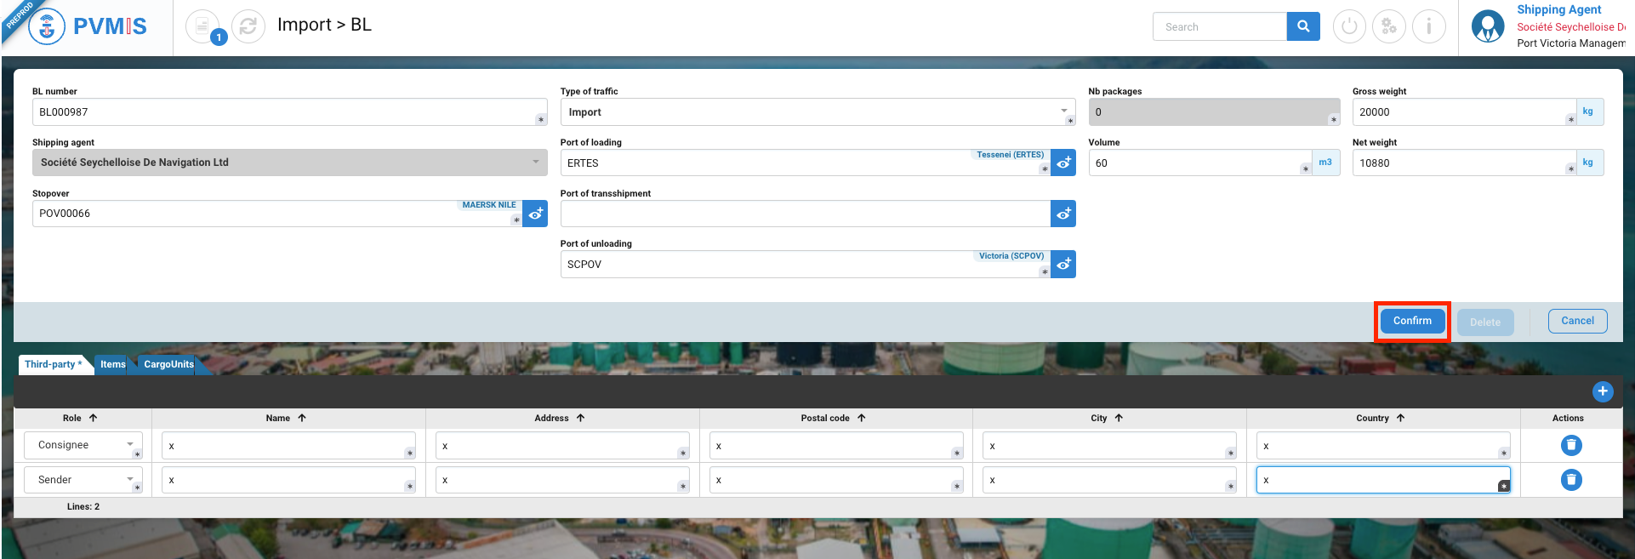This screenshot has height=559, width=1635.
Task: Delete the Consignee row with trash icon
Action: pos(1570,445)
